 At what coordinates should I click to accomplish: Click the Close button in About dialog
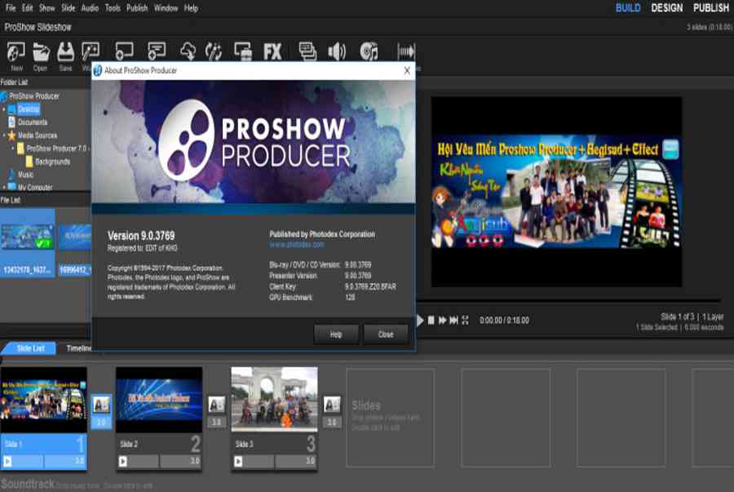click(x=386, y=335)
